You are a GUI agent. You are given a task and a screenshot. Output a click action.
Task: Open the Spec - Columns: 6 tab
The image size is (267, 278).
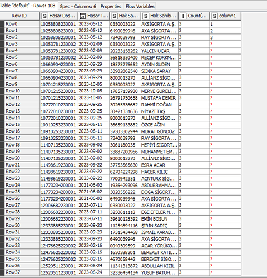point(78,7)
